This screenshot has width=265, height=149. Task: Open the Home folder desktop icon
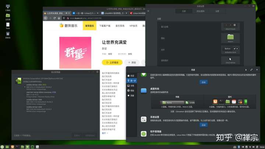(8, 17)
